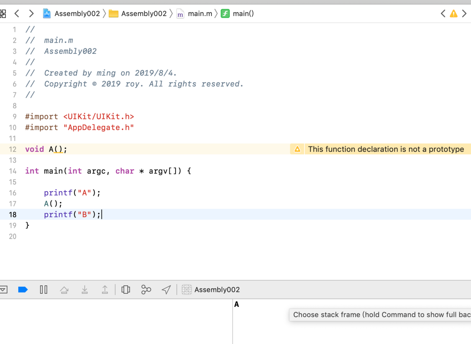Screen dimensions: 471x344
Task: Click the line 18 gutter number
Action: (13, 214)
